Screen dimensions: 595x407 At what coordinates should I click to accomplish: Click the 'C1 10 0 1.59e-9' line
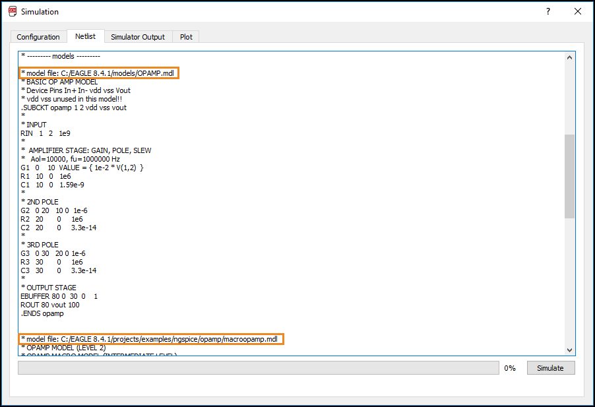tap(52, 185)
